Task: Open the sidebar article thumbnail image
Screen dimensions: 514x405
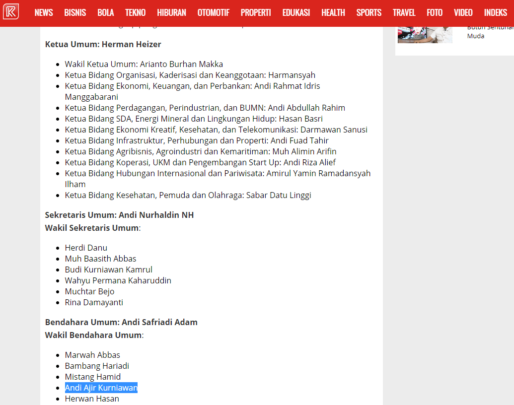Action: pyautogui.click(x=425, y=35)
